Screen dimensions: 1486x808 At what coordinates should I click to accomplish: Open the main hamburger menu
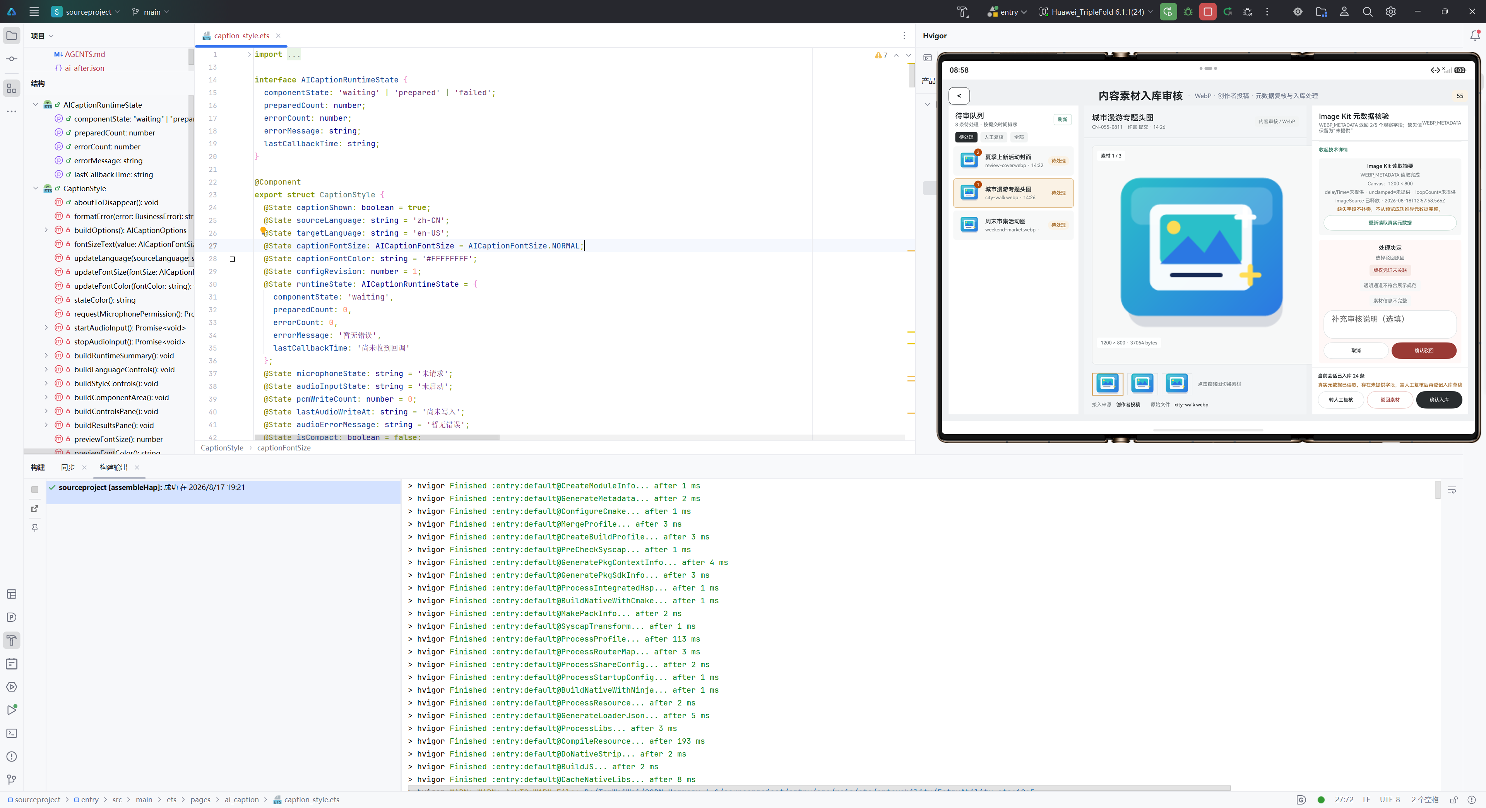tap(34, 12)
